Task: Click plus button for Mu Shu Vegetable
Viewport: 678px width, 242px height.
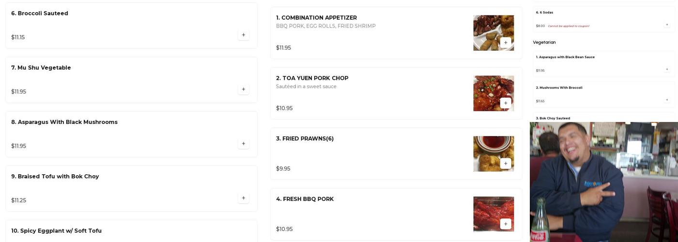Action: pyautogui.click(x=243, y=89)
